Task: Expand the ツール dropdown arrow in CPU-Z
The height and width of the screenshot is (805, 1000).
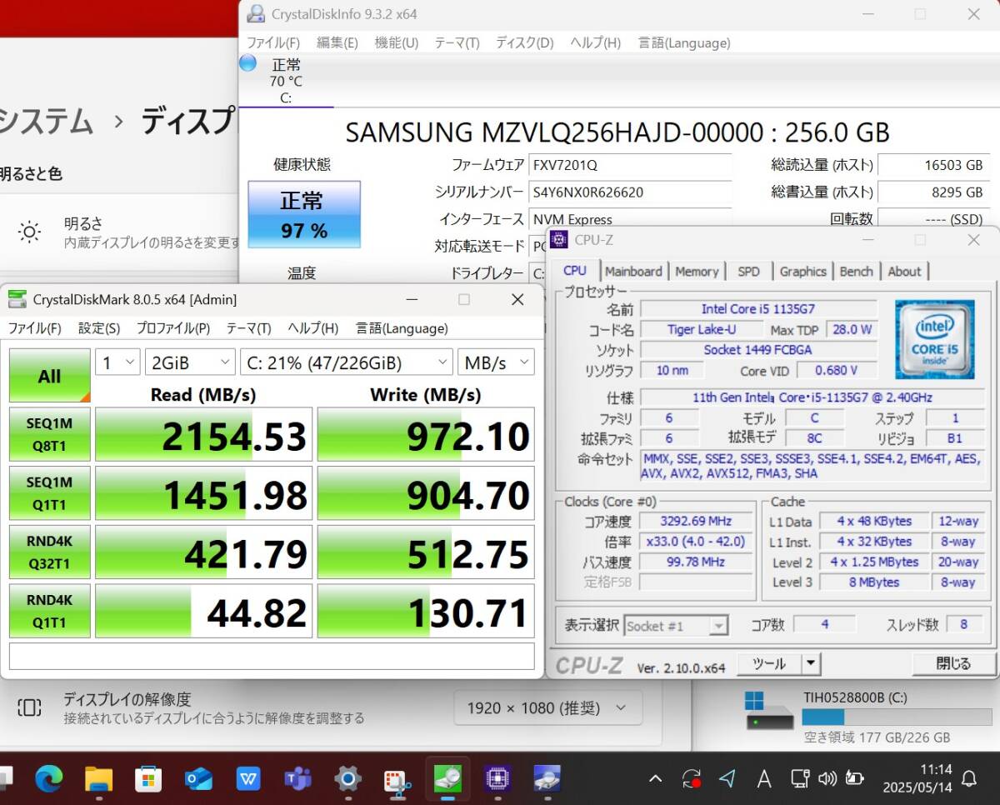Action: click(811, 664)
